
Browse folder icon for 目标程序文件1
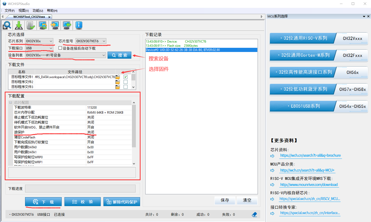click(x=118, y=77)
